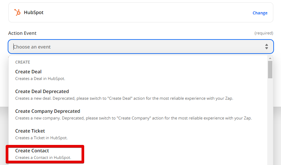The width and height of the screenshot is (281, 165).
Task: Click the "Creates a new company. Deprecated" description
Action: click(x=134, y=118)
